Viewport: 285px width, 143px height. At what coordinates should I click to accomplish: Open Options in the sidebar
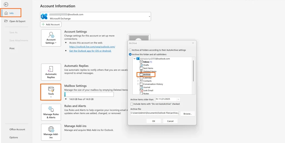coord(14,137)
